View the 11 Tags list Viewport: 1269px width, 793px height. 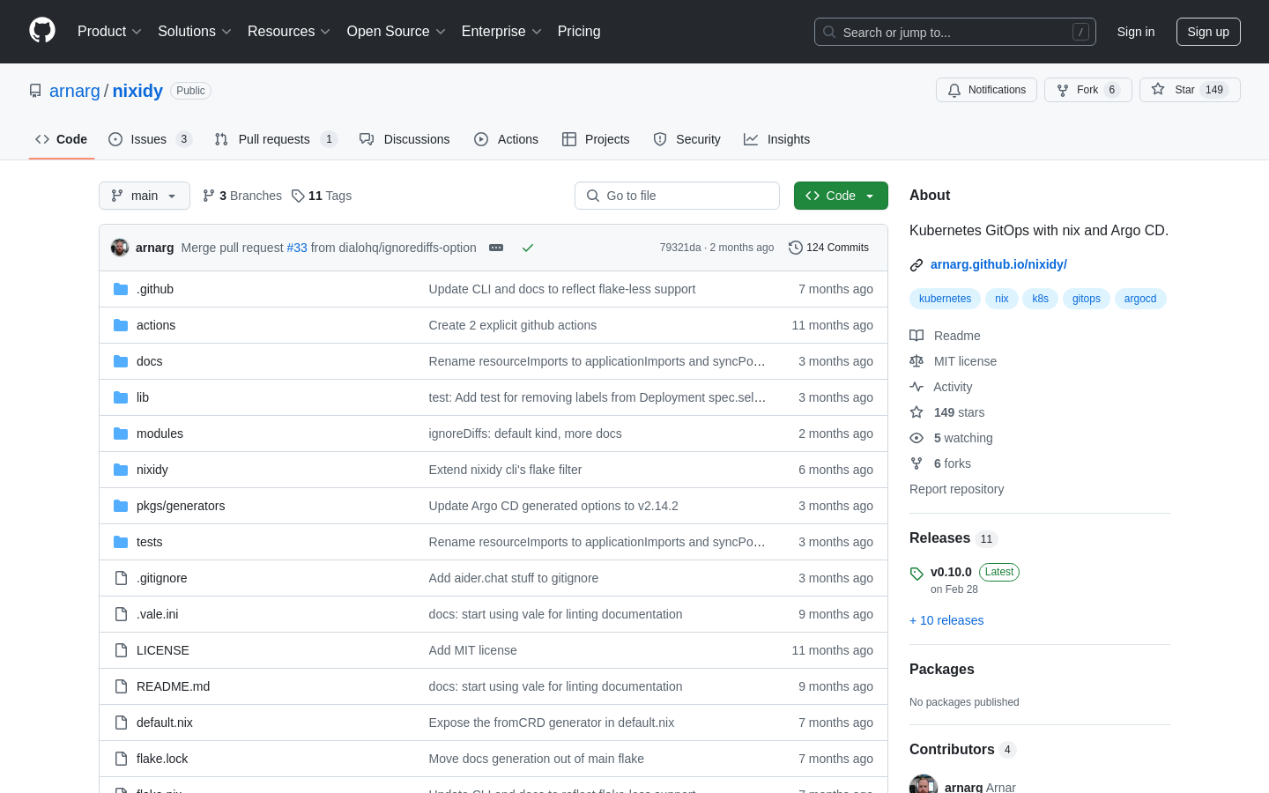click(x=322, y=196)
